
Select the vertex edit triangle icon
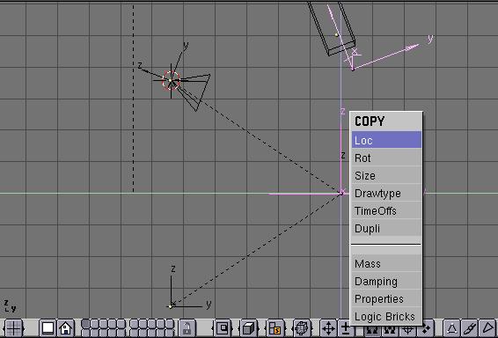pos(451,328)
